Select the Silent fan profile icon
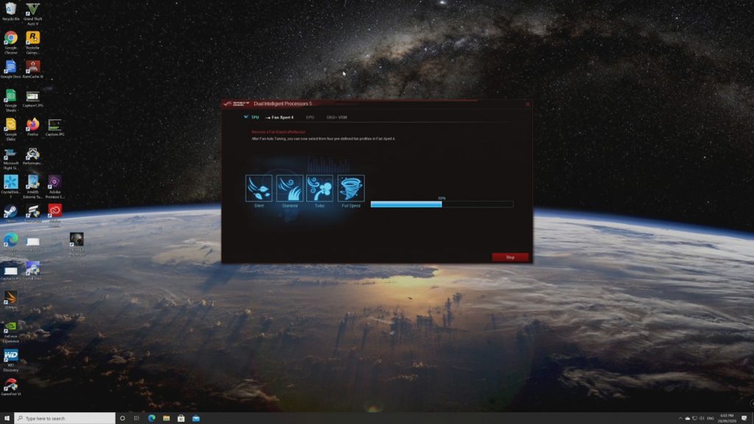This screenshot has width=754, height=424. coord(258,188)
